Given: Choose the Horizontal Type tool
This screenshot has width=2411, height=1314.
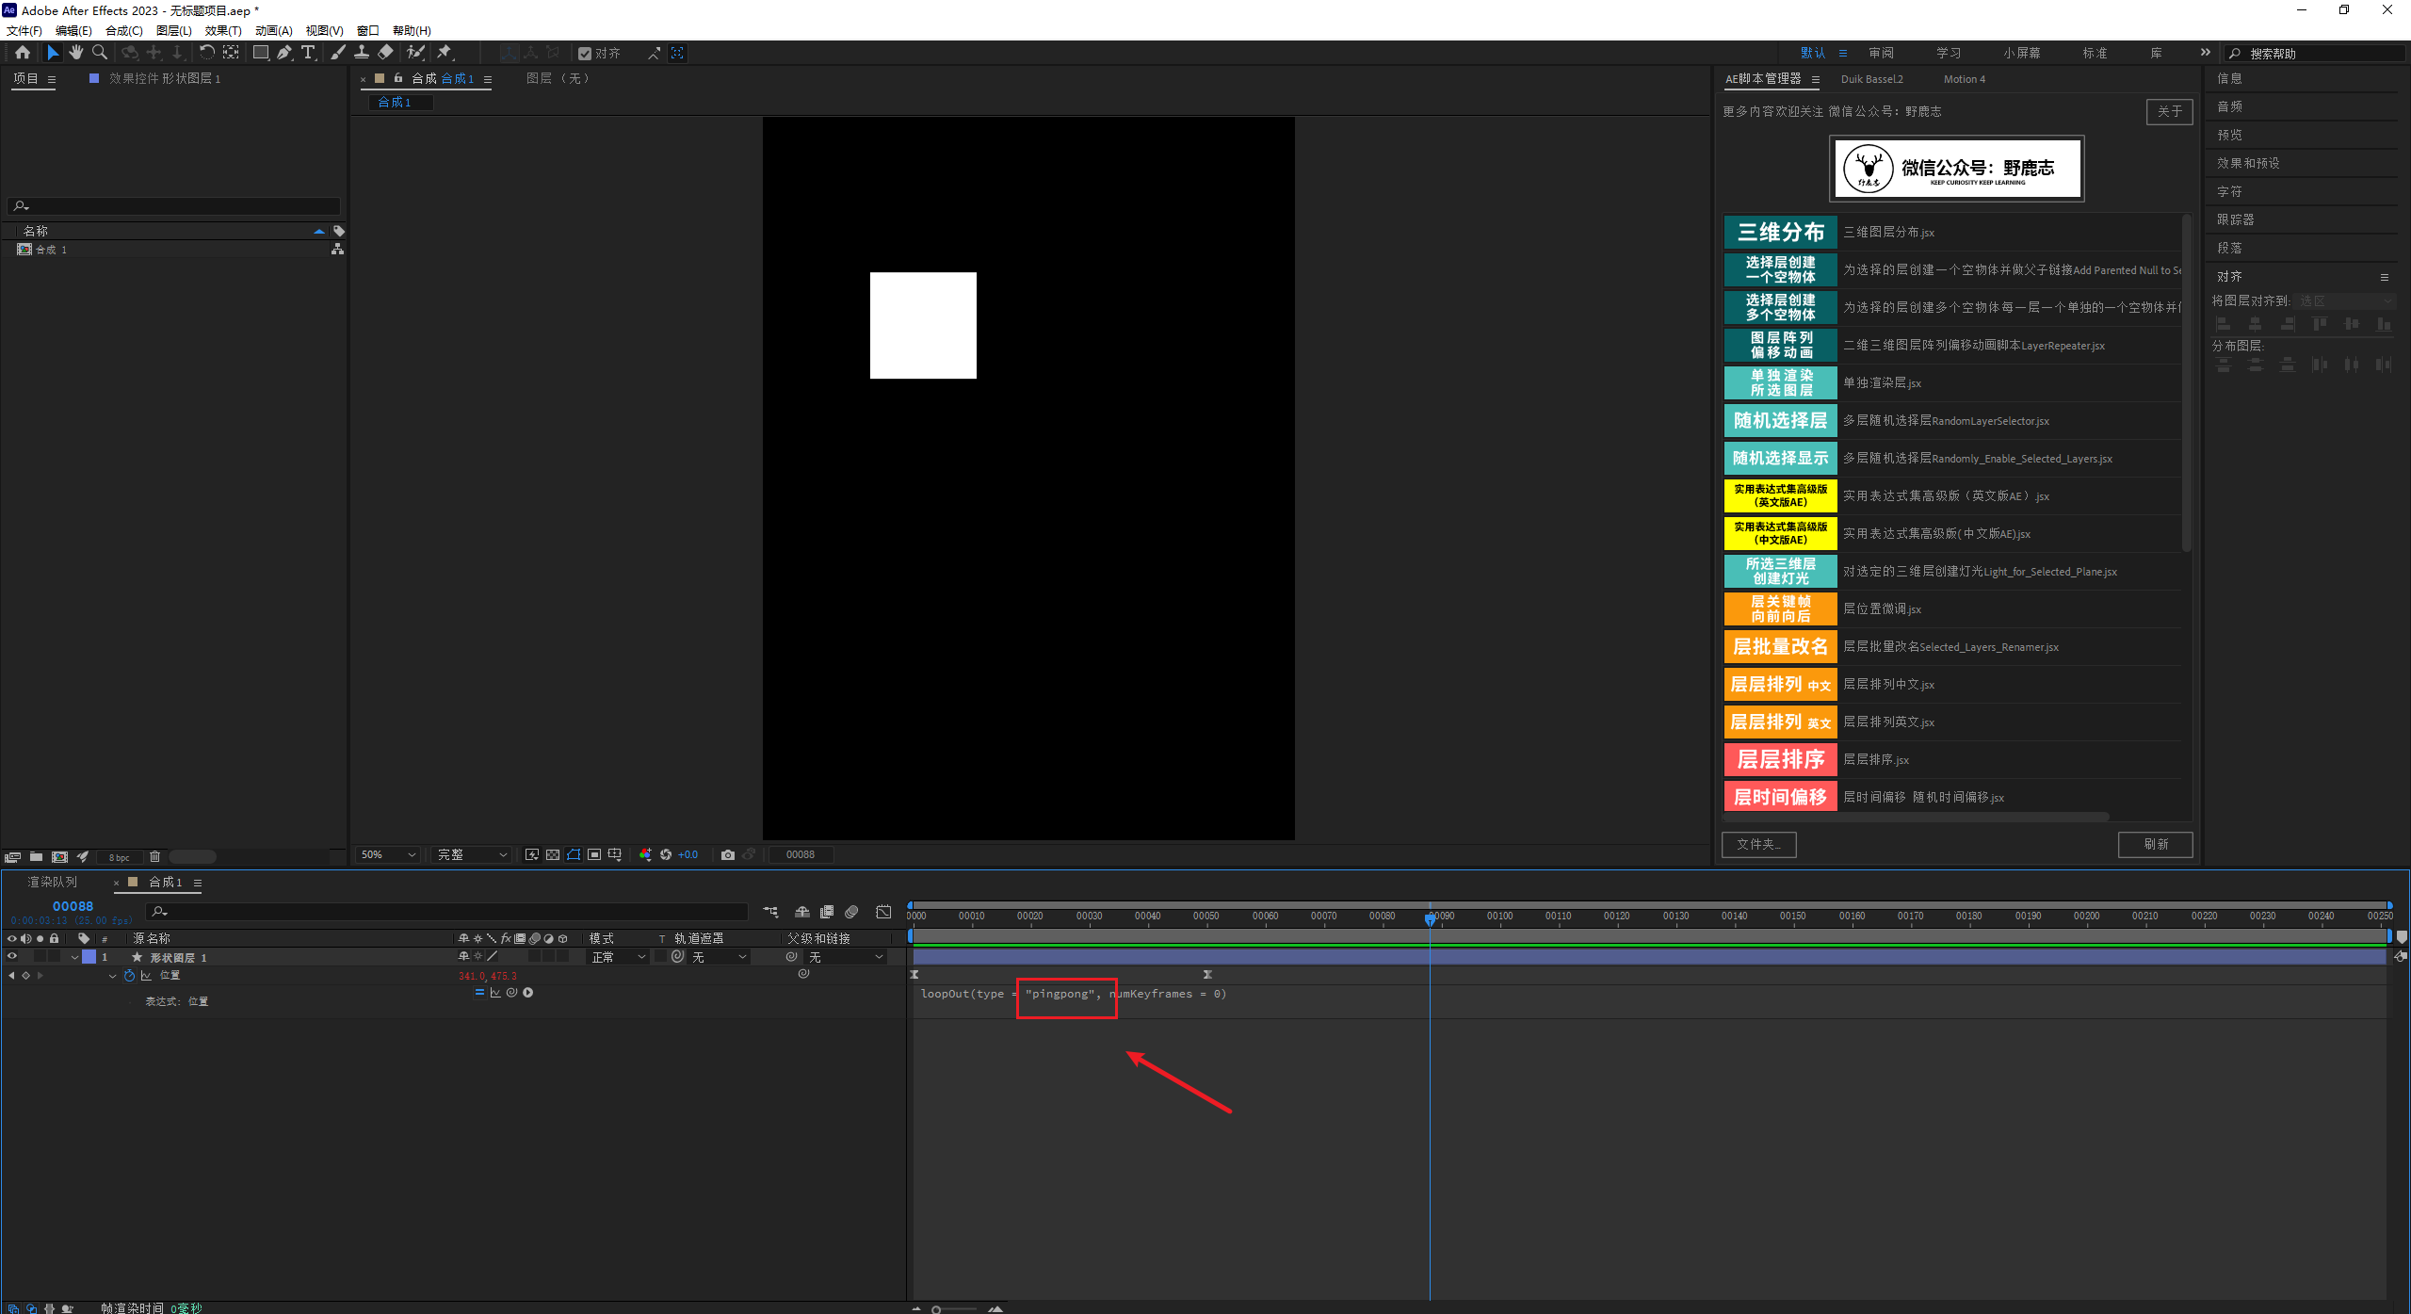Looking at the screenshot, I should (308, 53).
